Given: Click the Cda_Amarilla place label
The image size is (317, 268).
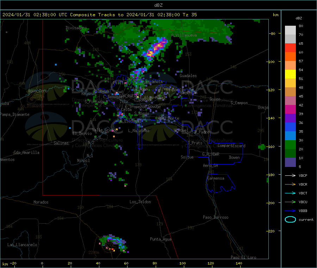Looking at the screenshot, I should [26, 152].
